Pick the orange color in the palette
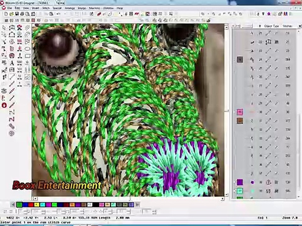This screenshot has width=302, height=226. pos(72,205)
